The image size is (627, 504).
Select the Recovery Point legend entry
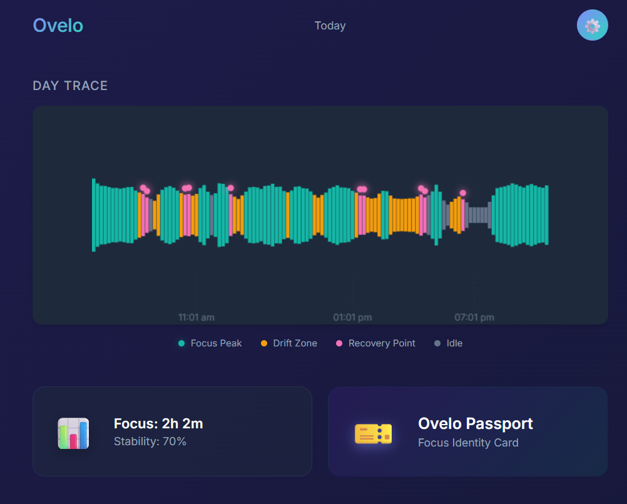click(x=375, y=343)
